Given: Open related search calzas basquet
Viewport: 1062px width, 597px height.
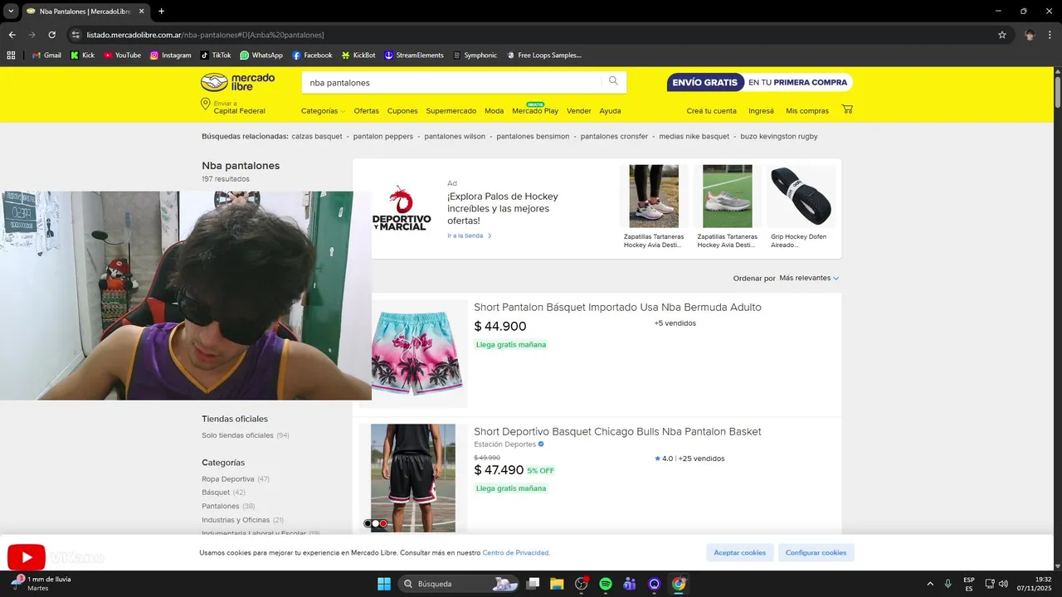Looking at the screenshot, I should coord(317,136).
